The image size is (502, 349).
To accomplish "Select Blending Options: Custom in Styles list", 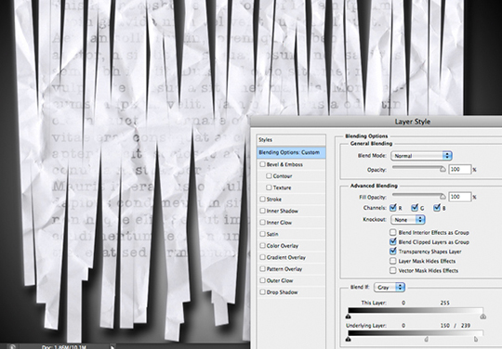I will pos(291,152).
